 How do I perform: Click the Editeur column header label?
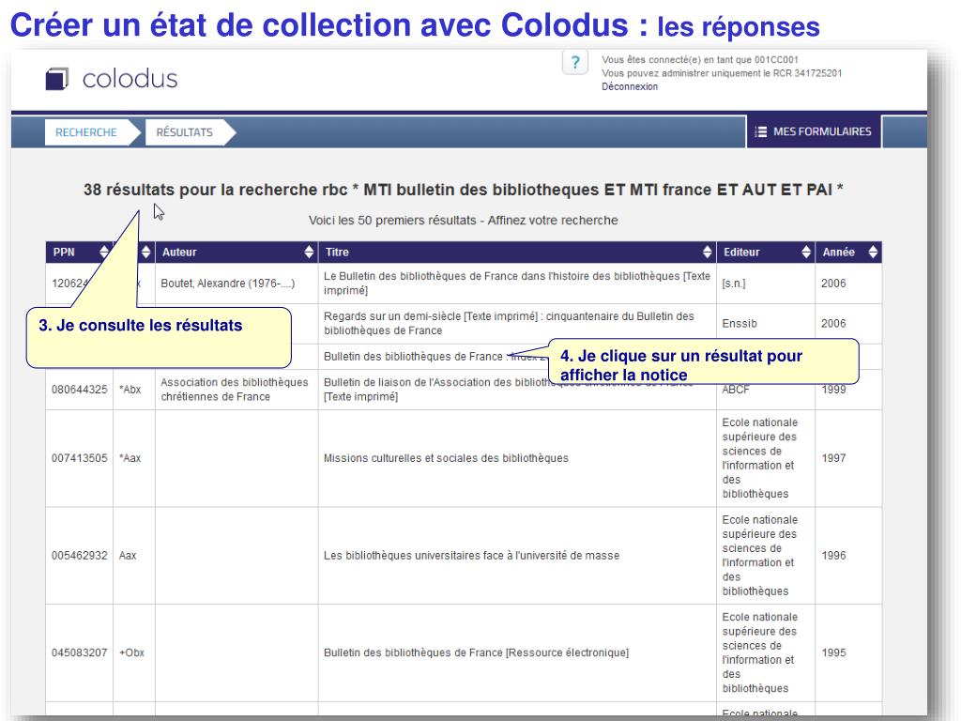click(x=741, y=252)
